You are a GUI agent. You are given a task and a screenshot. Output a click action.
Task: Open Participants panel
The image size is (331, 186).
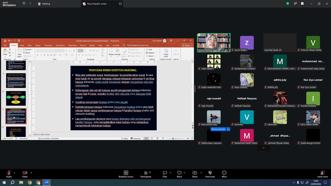(146, 174)
